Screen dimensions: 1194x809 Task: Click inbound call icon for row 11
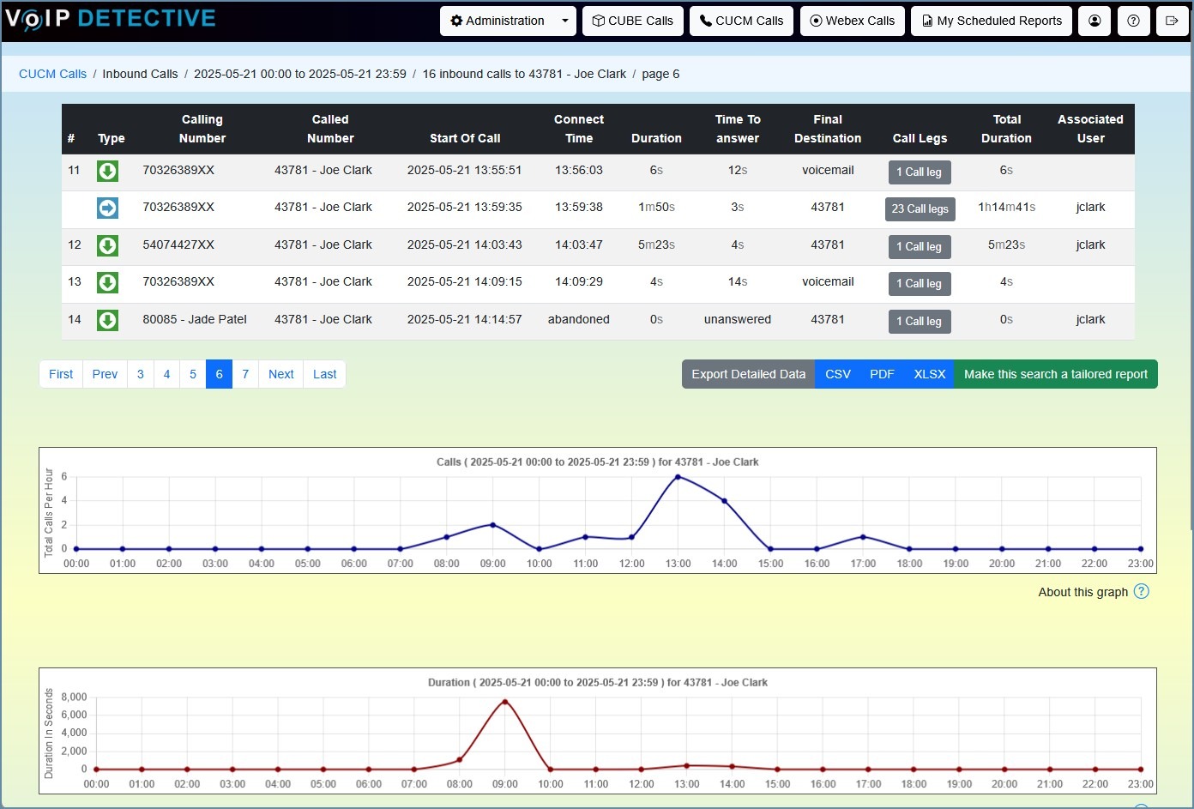[107, 171]
